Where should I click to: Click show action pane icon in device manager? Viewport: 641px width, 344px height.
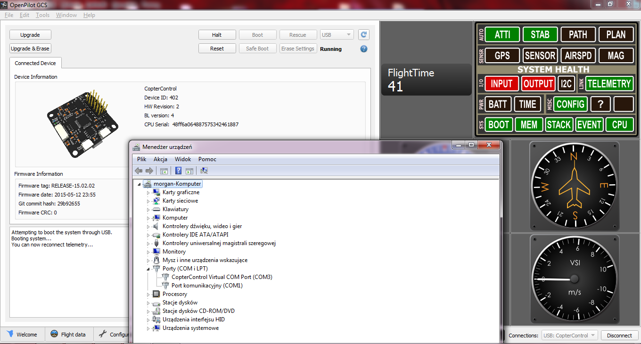[x=189, y=171]
